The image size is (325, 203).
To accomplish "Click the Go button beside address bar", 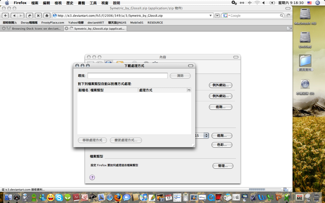I will tap(217, 15).
